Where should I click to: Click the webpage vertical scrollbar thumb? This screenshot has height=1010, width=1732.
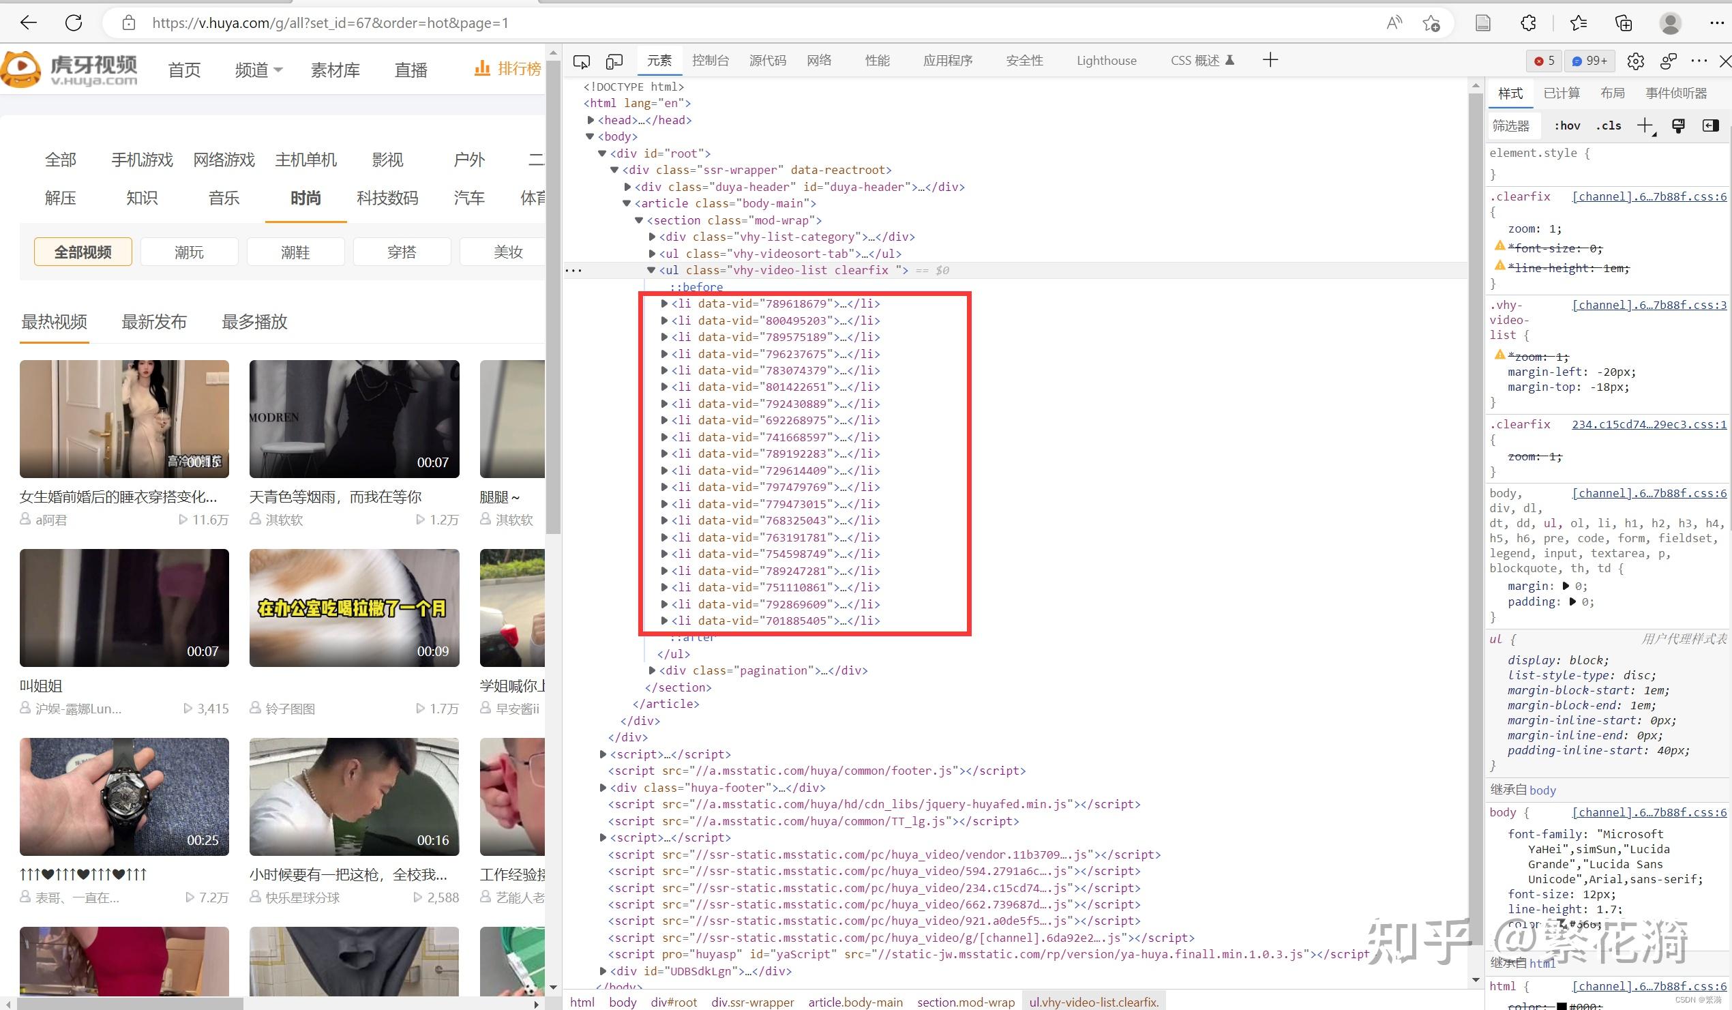554,296
